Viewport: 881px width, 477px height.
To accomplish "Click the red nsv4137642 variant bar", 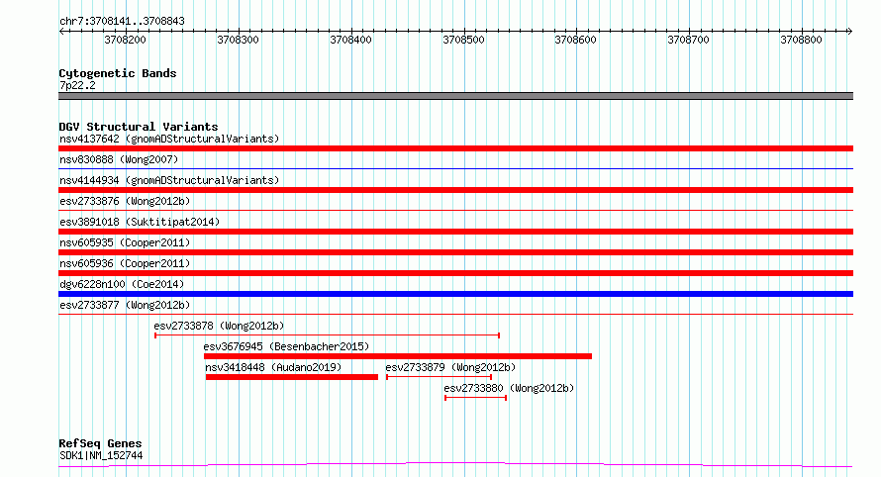I will (455, 148).
